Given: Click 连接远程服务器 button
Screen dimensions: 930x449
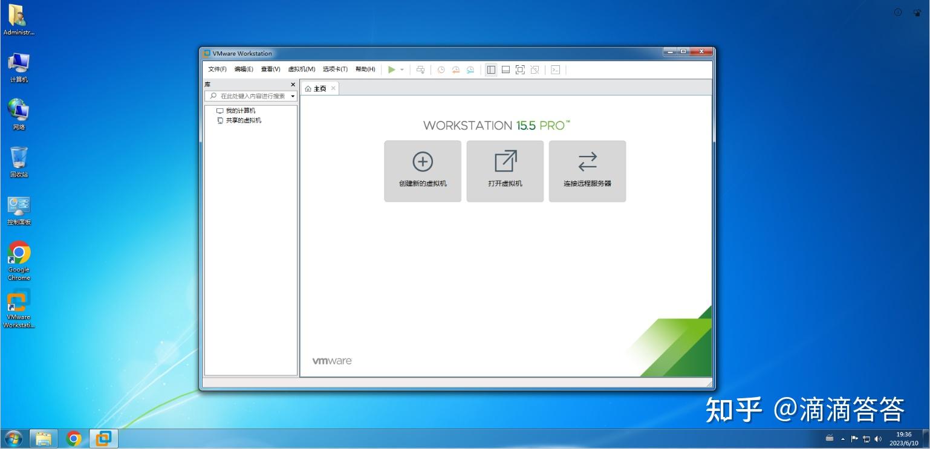Looking at the screenshot, I should pyautogui.click(x=587, y=171).
